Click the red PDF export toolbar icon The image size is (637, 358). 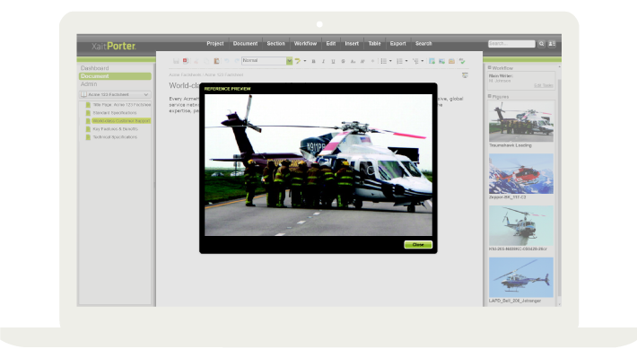tap(186, 61)
